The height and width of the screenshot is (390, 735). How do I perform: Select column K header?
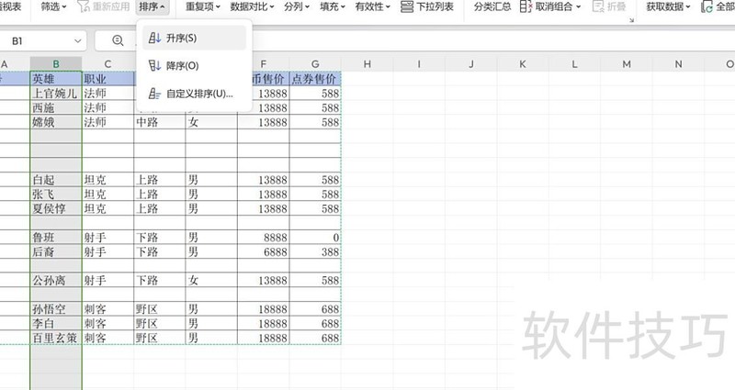point(523,64)
